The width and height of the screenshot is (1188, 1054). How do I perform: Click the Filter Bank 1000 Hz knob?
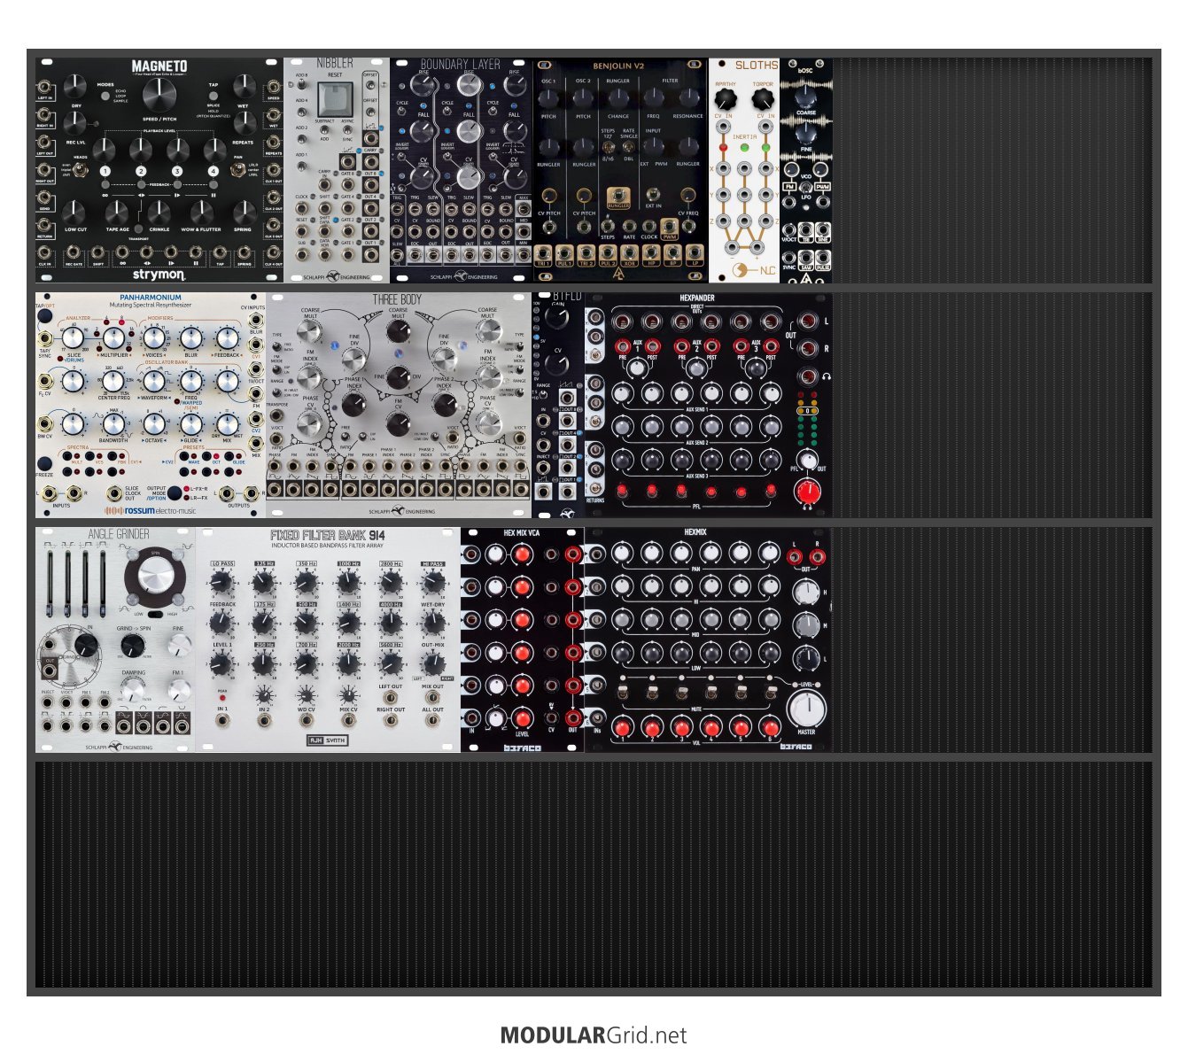348,581
